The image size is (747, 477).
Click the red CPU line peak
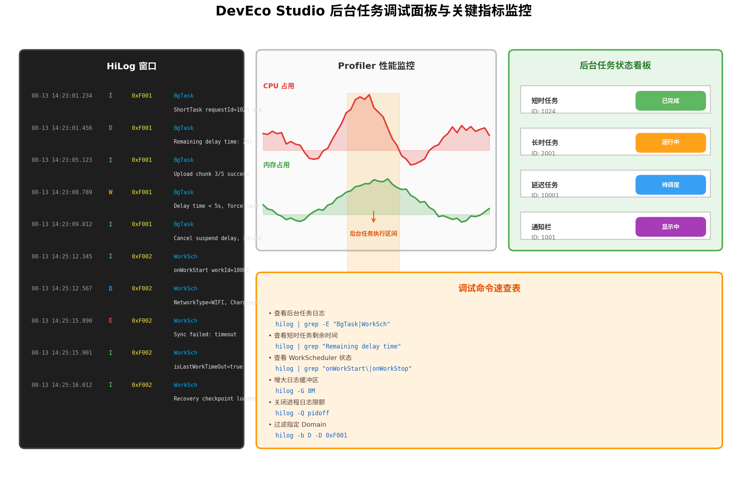[369, 95]
